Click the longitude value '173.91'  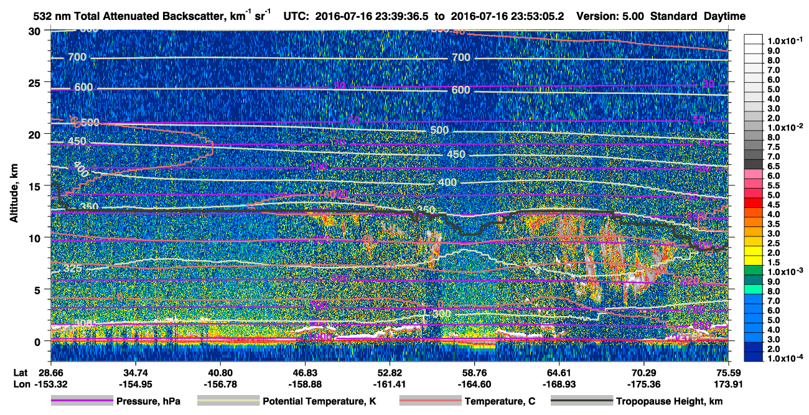point(728,384)
